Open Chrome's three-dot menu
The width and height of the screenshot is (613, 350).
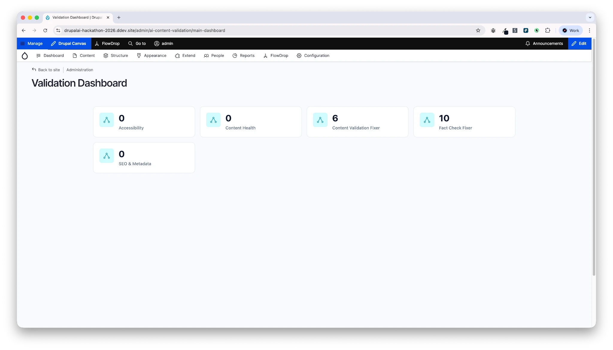pos(589,30)
